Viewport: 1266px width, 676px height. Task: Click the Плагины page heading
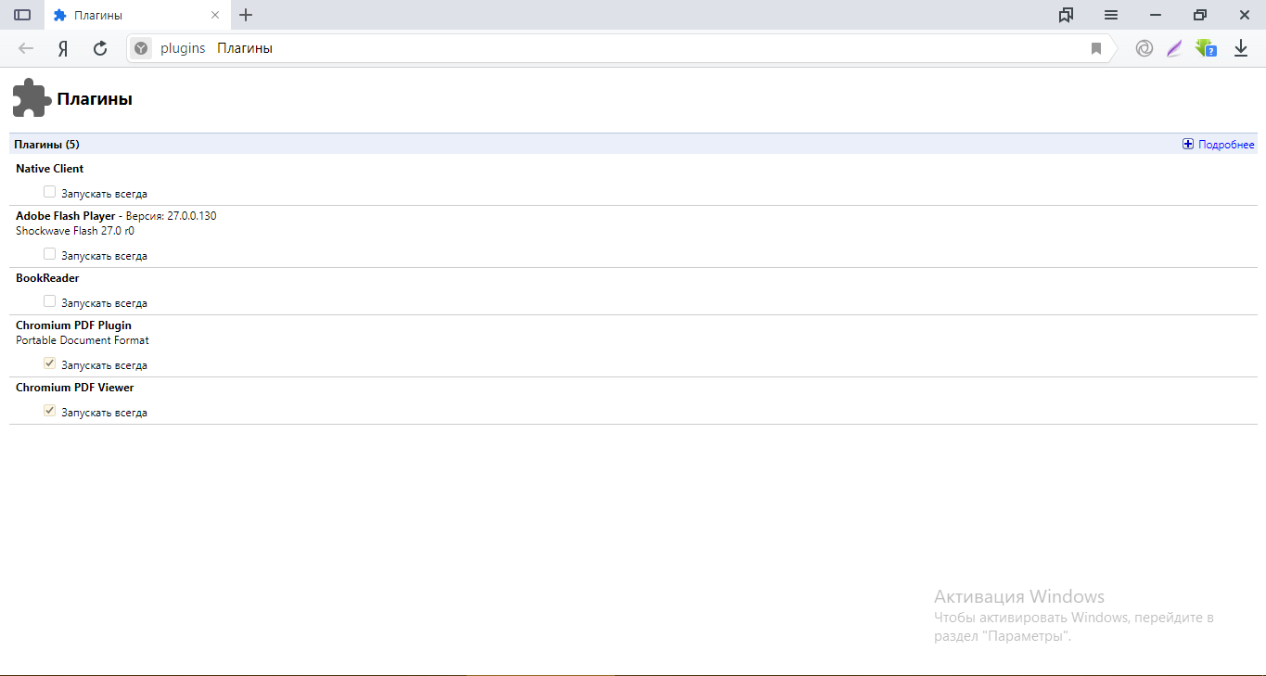95,99
